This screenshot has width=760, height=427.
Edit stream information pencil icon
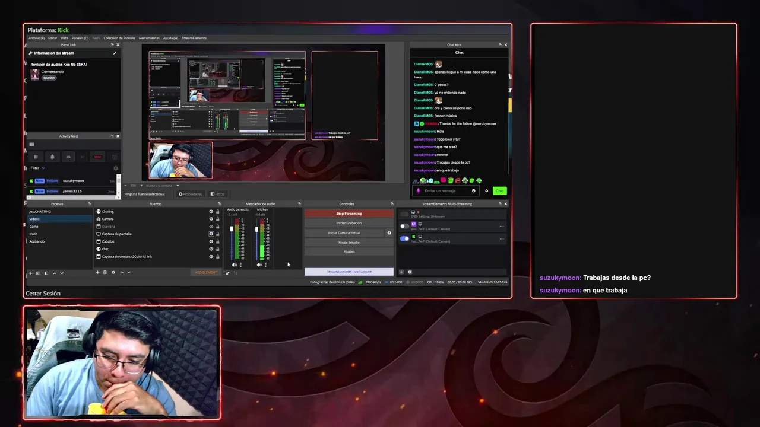(115, 53)
